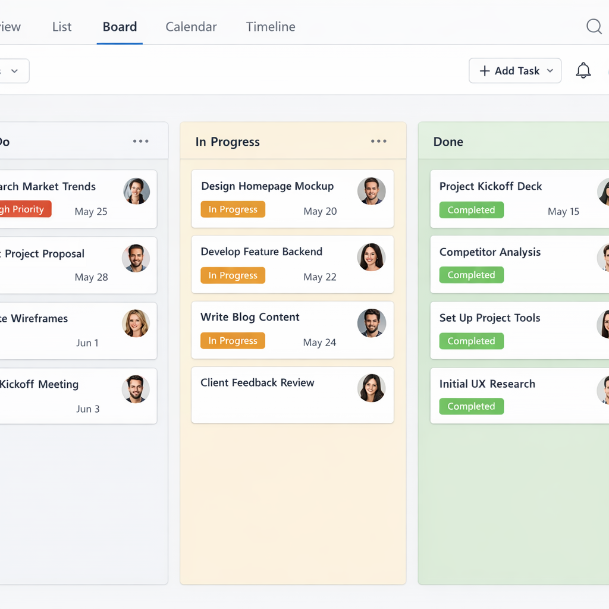Viewport: 609px width, 609px height.
Task: Expand the Add Task dropdown arrow
Action: (x=550, y=71)
